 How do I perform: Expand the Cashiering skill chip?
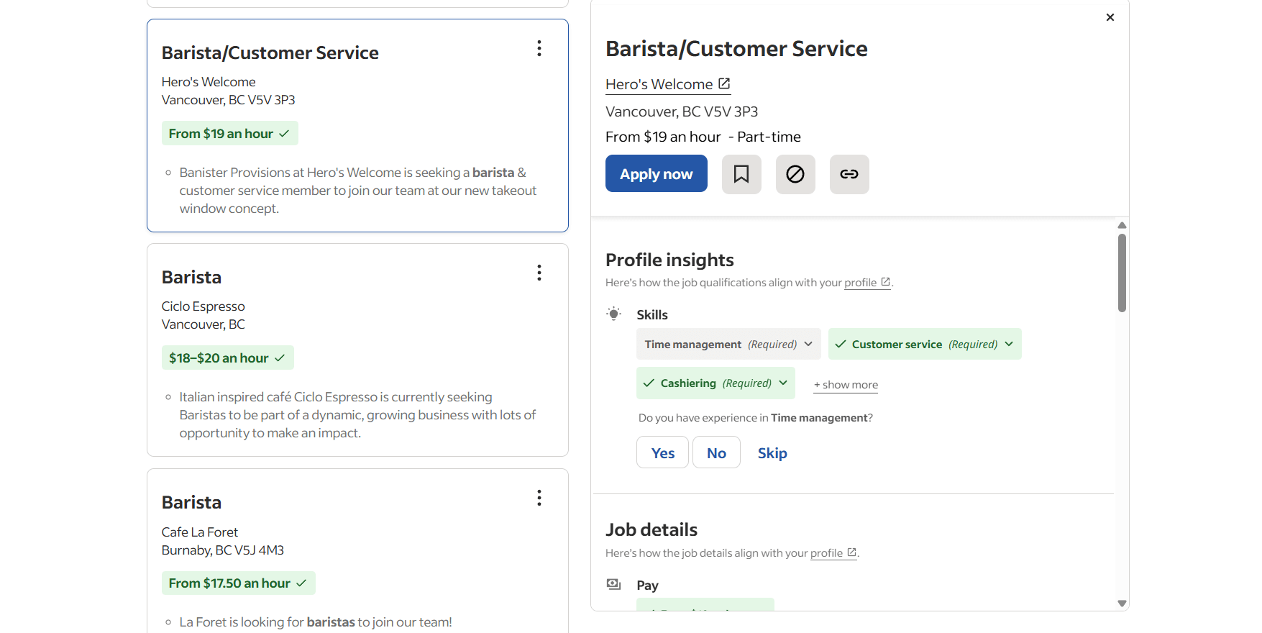click(715, 383)
